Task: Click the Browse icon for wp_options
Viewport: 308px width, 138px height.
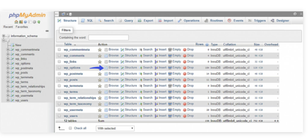Action: [x=106, y=68]
